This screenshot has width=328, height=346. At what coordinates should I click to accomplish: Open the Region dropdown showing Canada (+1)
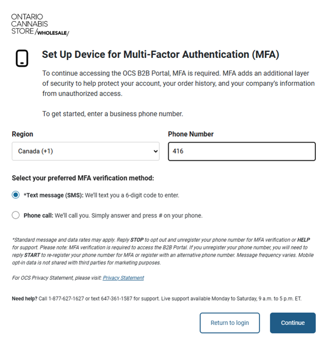tap(86, 151)
